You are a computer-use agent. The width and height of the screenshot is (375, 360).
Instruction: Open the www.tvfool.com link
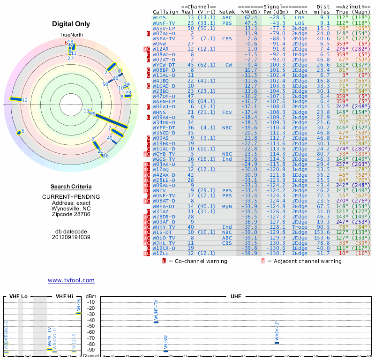(71, 280)
